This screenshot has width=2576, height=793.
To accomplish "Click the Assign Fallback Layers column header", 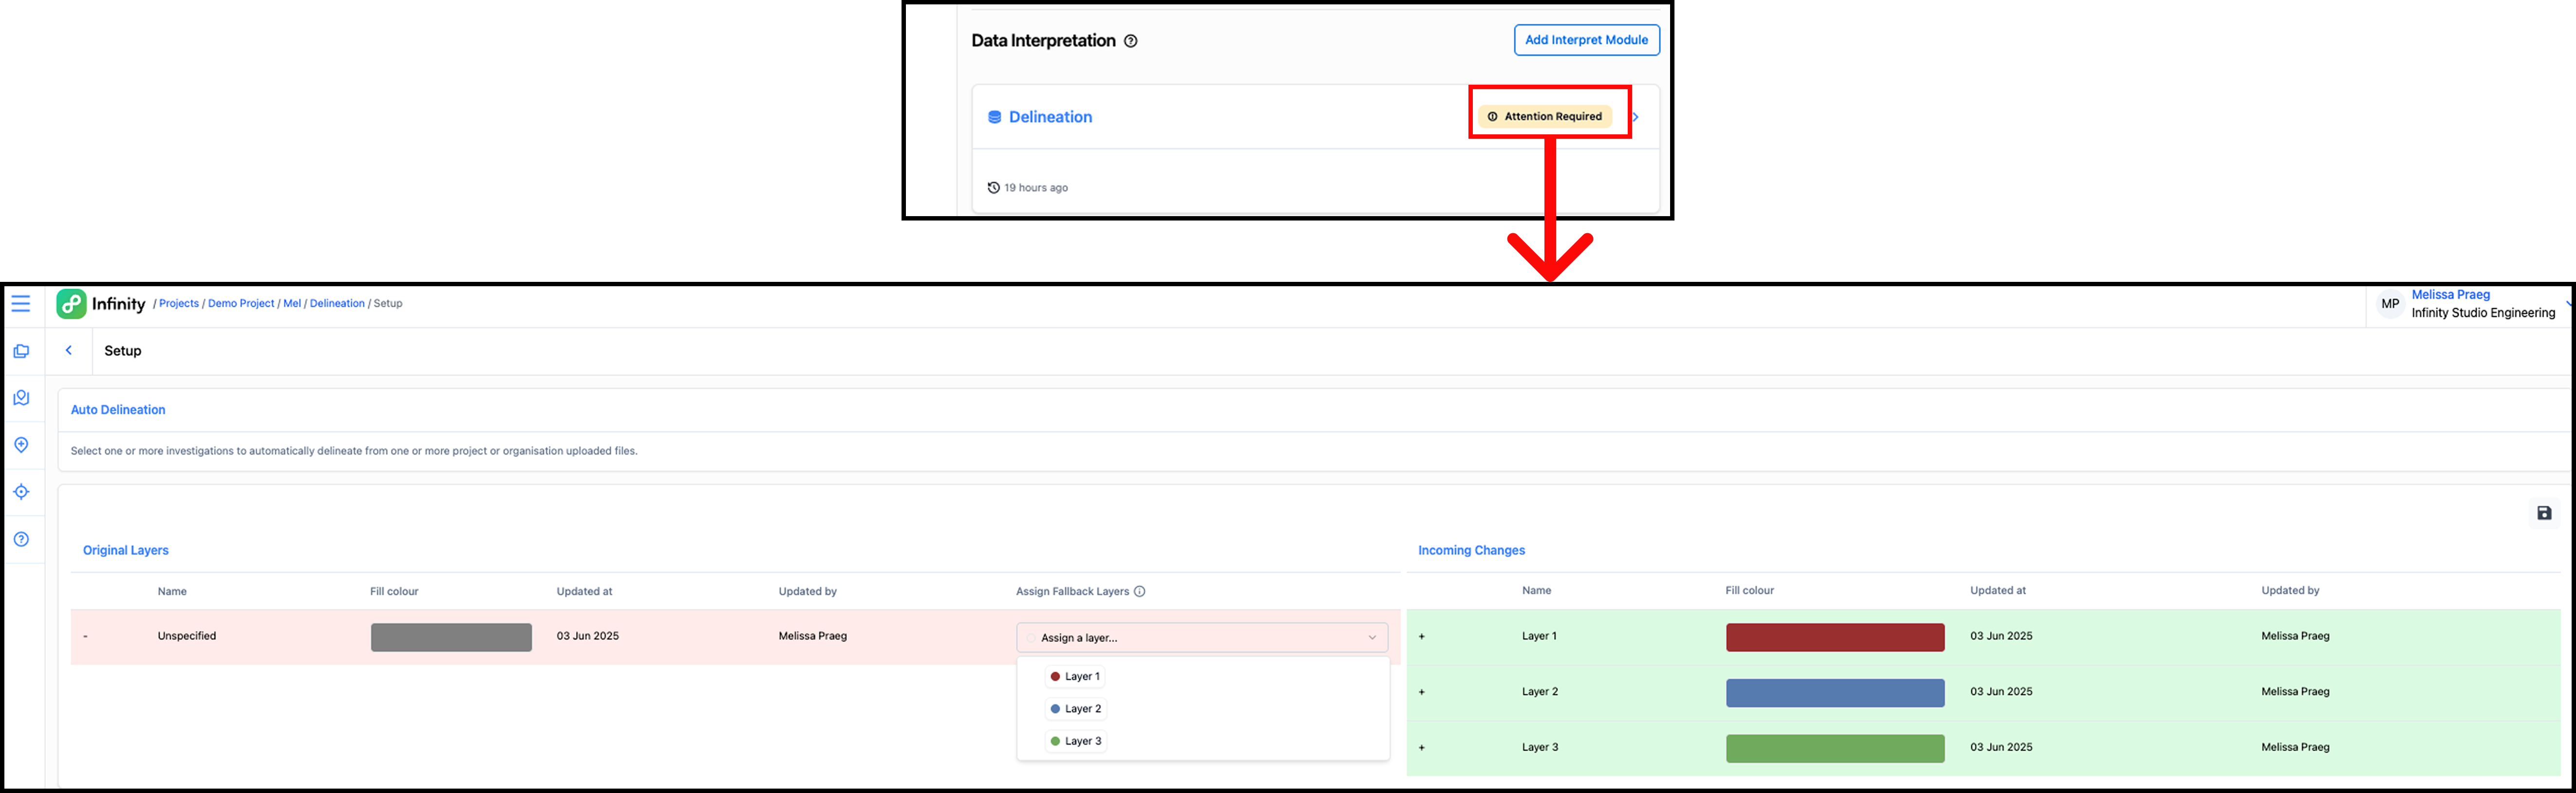I will [1072, 591].
